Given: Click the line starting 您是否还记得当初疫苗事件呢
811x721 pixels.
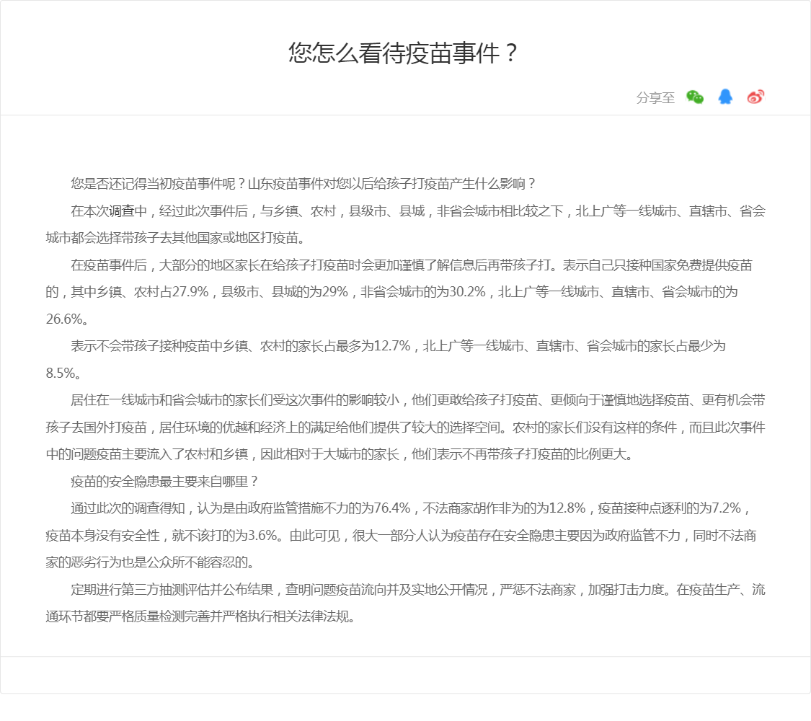Looking at the screenshot, I should pyautogui.click(x=303, y=184).
